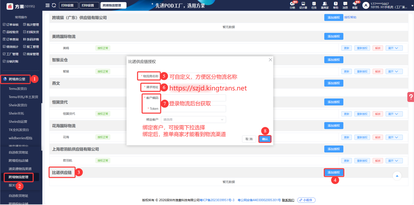This screenshot has width=414, height=205.
Task: Click 确认 to confirm the authorization
Action: (x=265, y=139)
